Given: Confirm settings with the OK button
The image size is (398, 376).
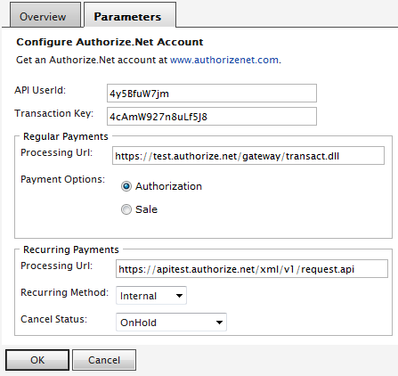Looking at the screenshot, I should tap(37, 360).
